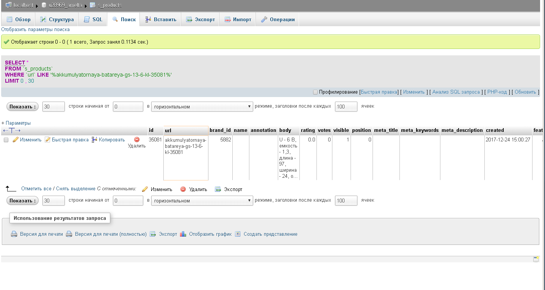
Task: Toggle the Профилирование checkbox
Action: pyautogui.click(x=315, y=92)
